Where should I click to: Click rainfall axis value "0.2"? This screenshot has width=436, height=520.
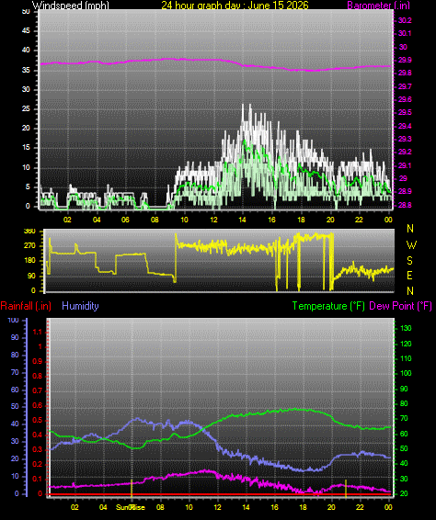[x=38, y=465]
